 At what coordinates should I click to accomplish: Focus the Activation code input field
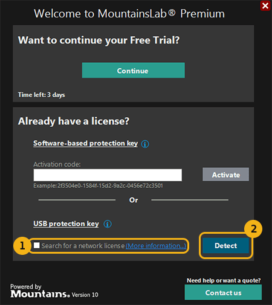point(108,175)
